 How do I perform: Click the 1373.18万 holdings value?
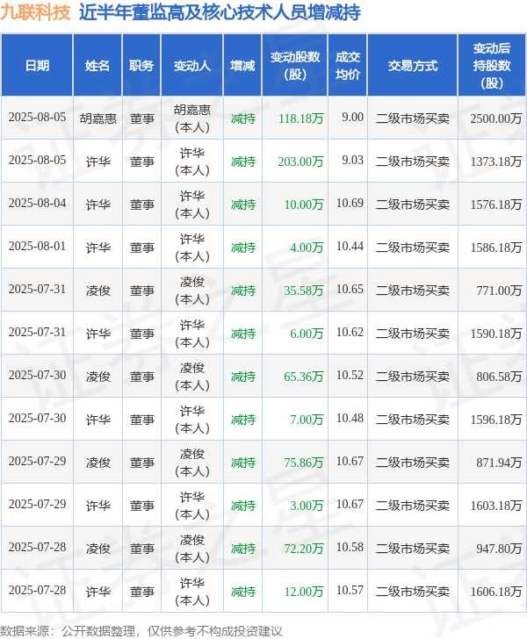[x=496, y=162]
